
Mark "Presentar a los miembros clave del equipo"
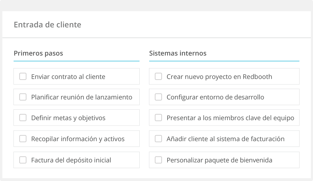click(158, 117)
